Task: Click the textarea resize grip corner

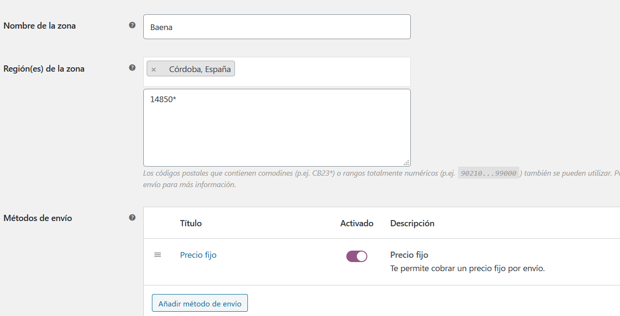Action: click(x=406, y=162)
